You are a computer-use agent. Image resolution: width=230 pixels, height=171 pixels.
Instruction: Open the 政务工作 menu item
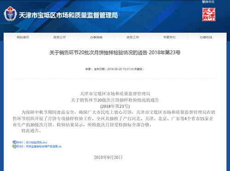133,37
